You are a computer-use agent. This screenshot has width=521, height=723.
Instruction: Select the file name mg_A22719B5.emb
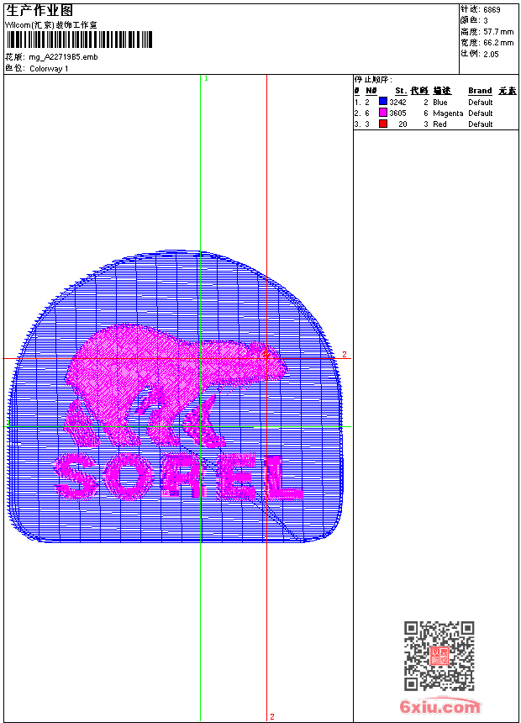coord(63,57)
